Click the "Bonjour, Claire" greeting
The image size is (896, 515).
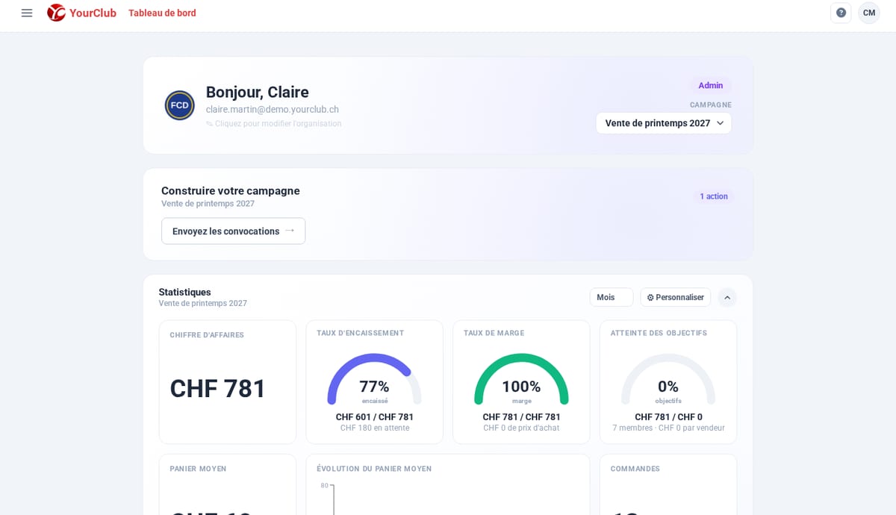coord(258,92)
